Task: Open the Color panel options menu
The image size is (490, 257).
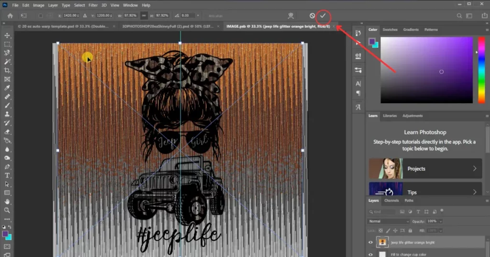Action: [x=487, y=30]
